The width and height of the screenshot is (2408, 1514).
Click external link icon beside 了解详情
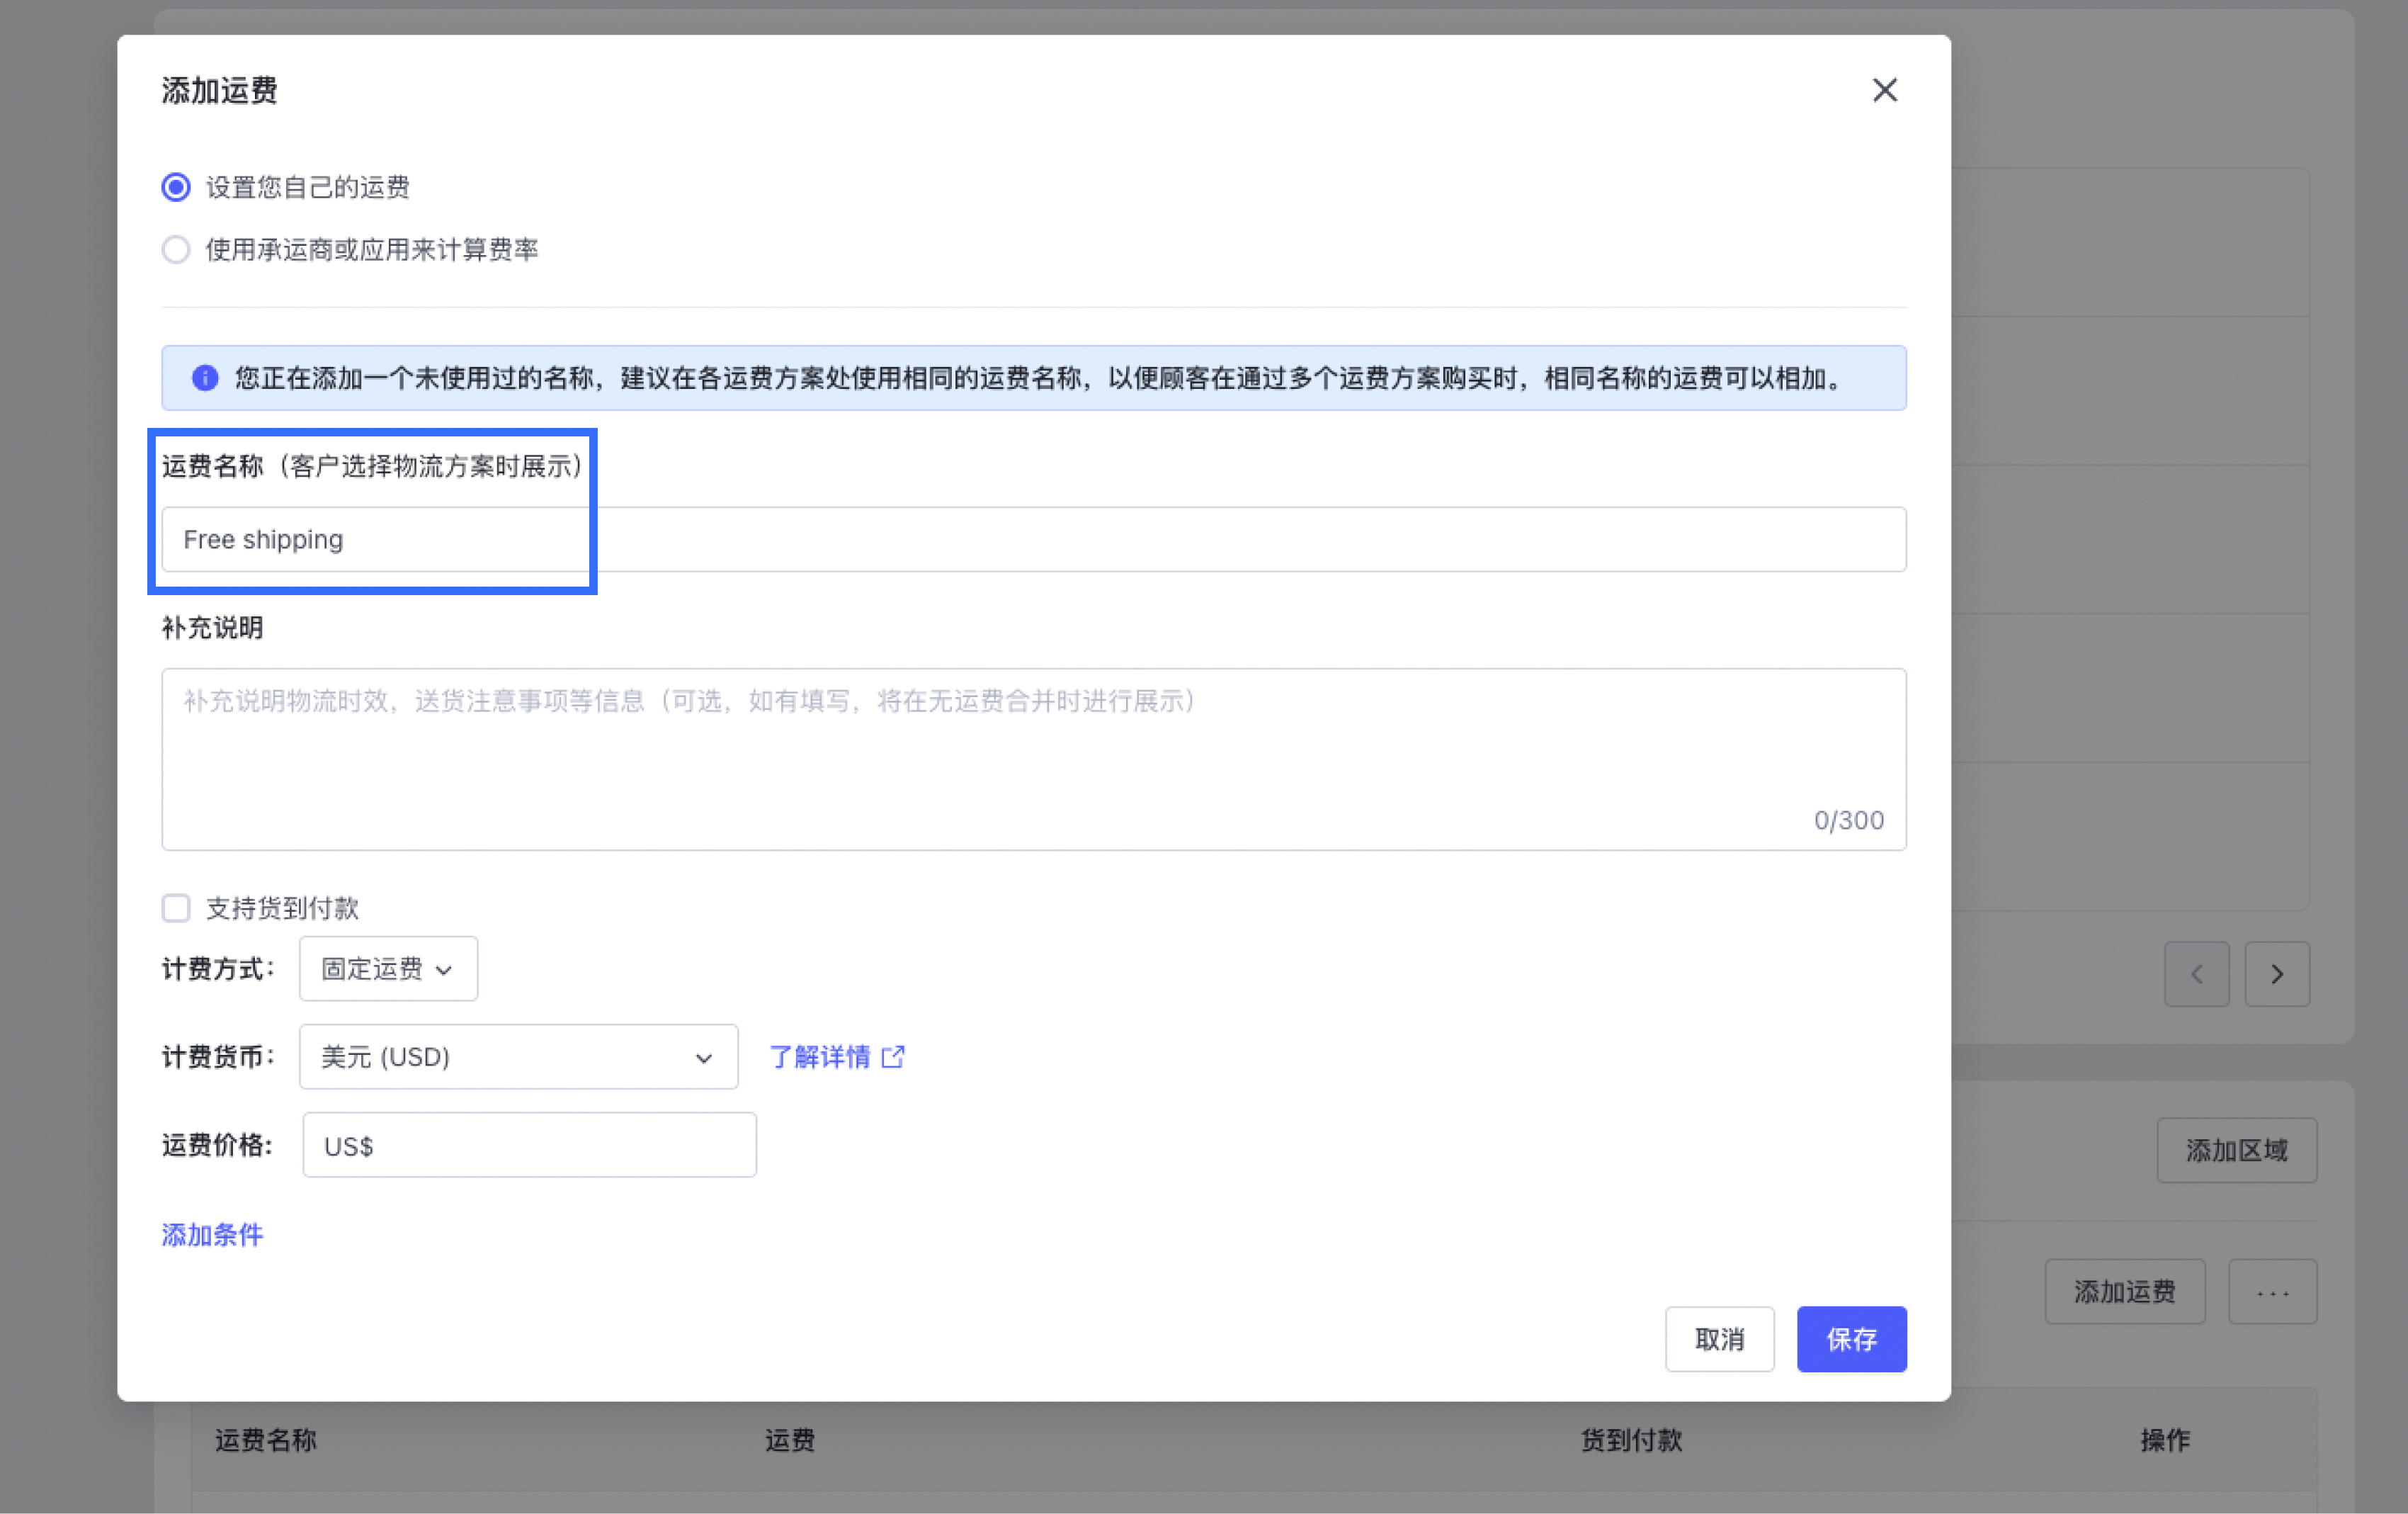pyautogui.click(x=893, y=1057)
